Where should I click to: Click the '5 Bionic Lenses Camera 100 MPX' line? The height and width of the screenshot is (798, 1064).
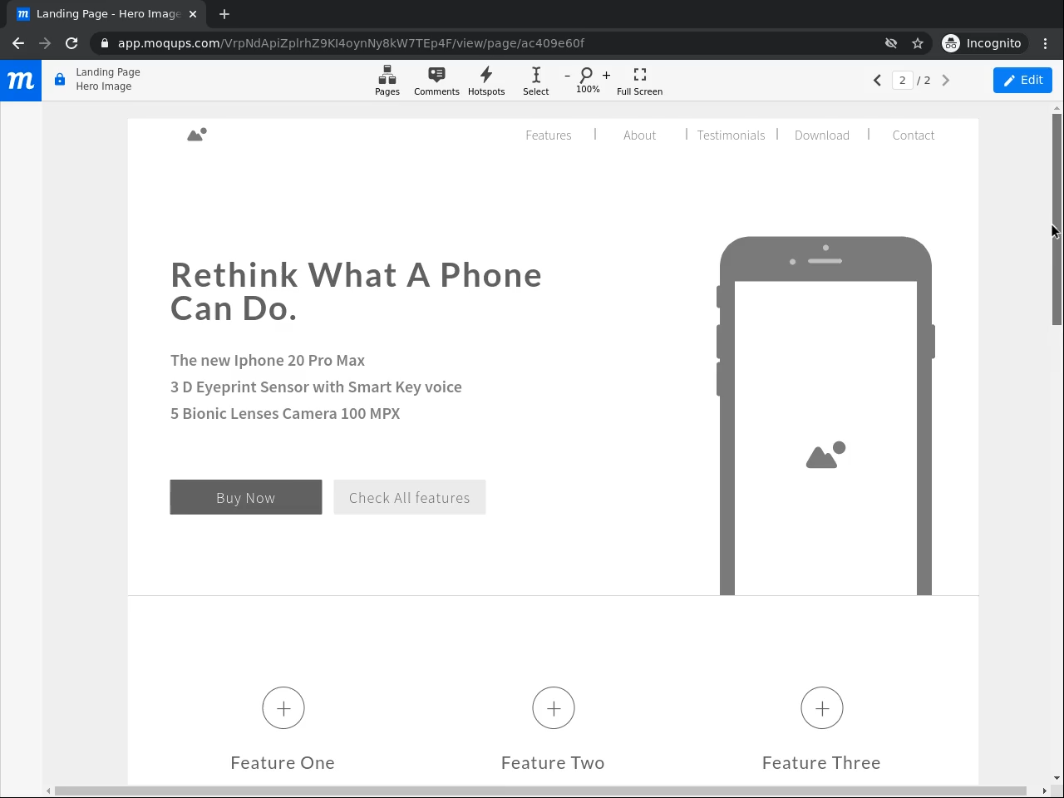coord(285,413)
